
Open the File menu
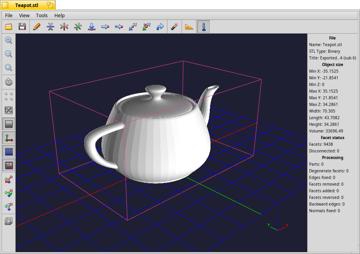point(9,15)
